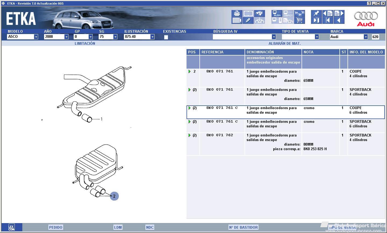Viewport: 387px width, 233px height.
Task: Open the AÑO dropdown arrow
Action: coord(66,37)
